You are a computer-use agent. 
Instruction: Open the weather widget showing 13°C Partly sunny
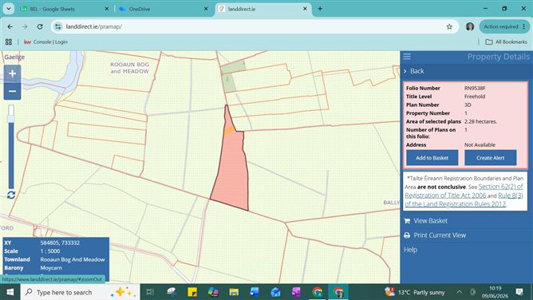tap(414, 292)
